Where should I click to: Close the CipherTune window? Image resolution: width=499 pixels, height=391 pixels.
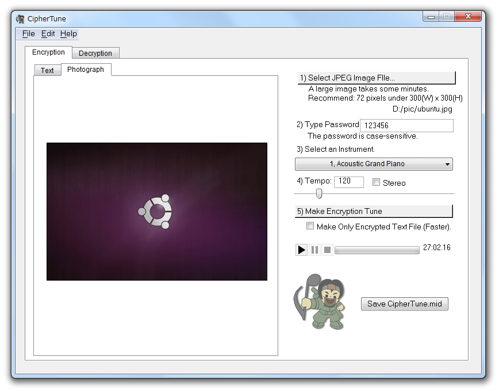pyautogui.click(x=468, y=16)
